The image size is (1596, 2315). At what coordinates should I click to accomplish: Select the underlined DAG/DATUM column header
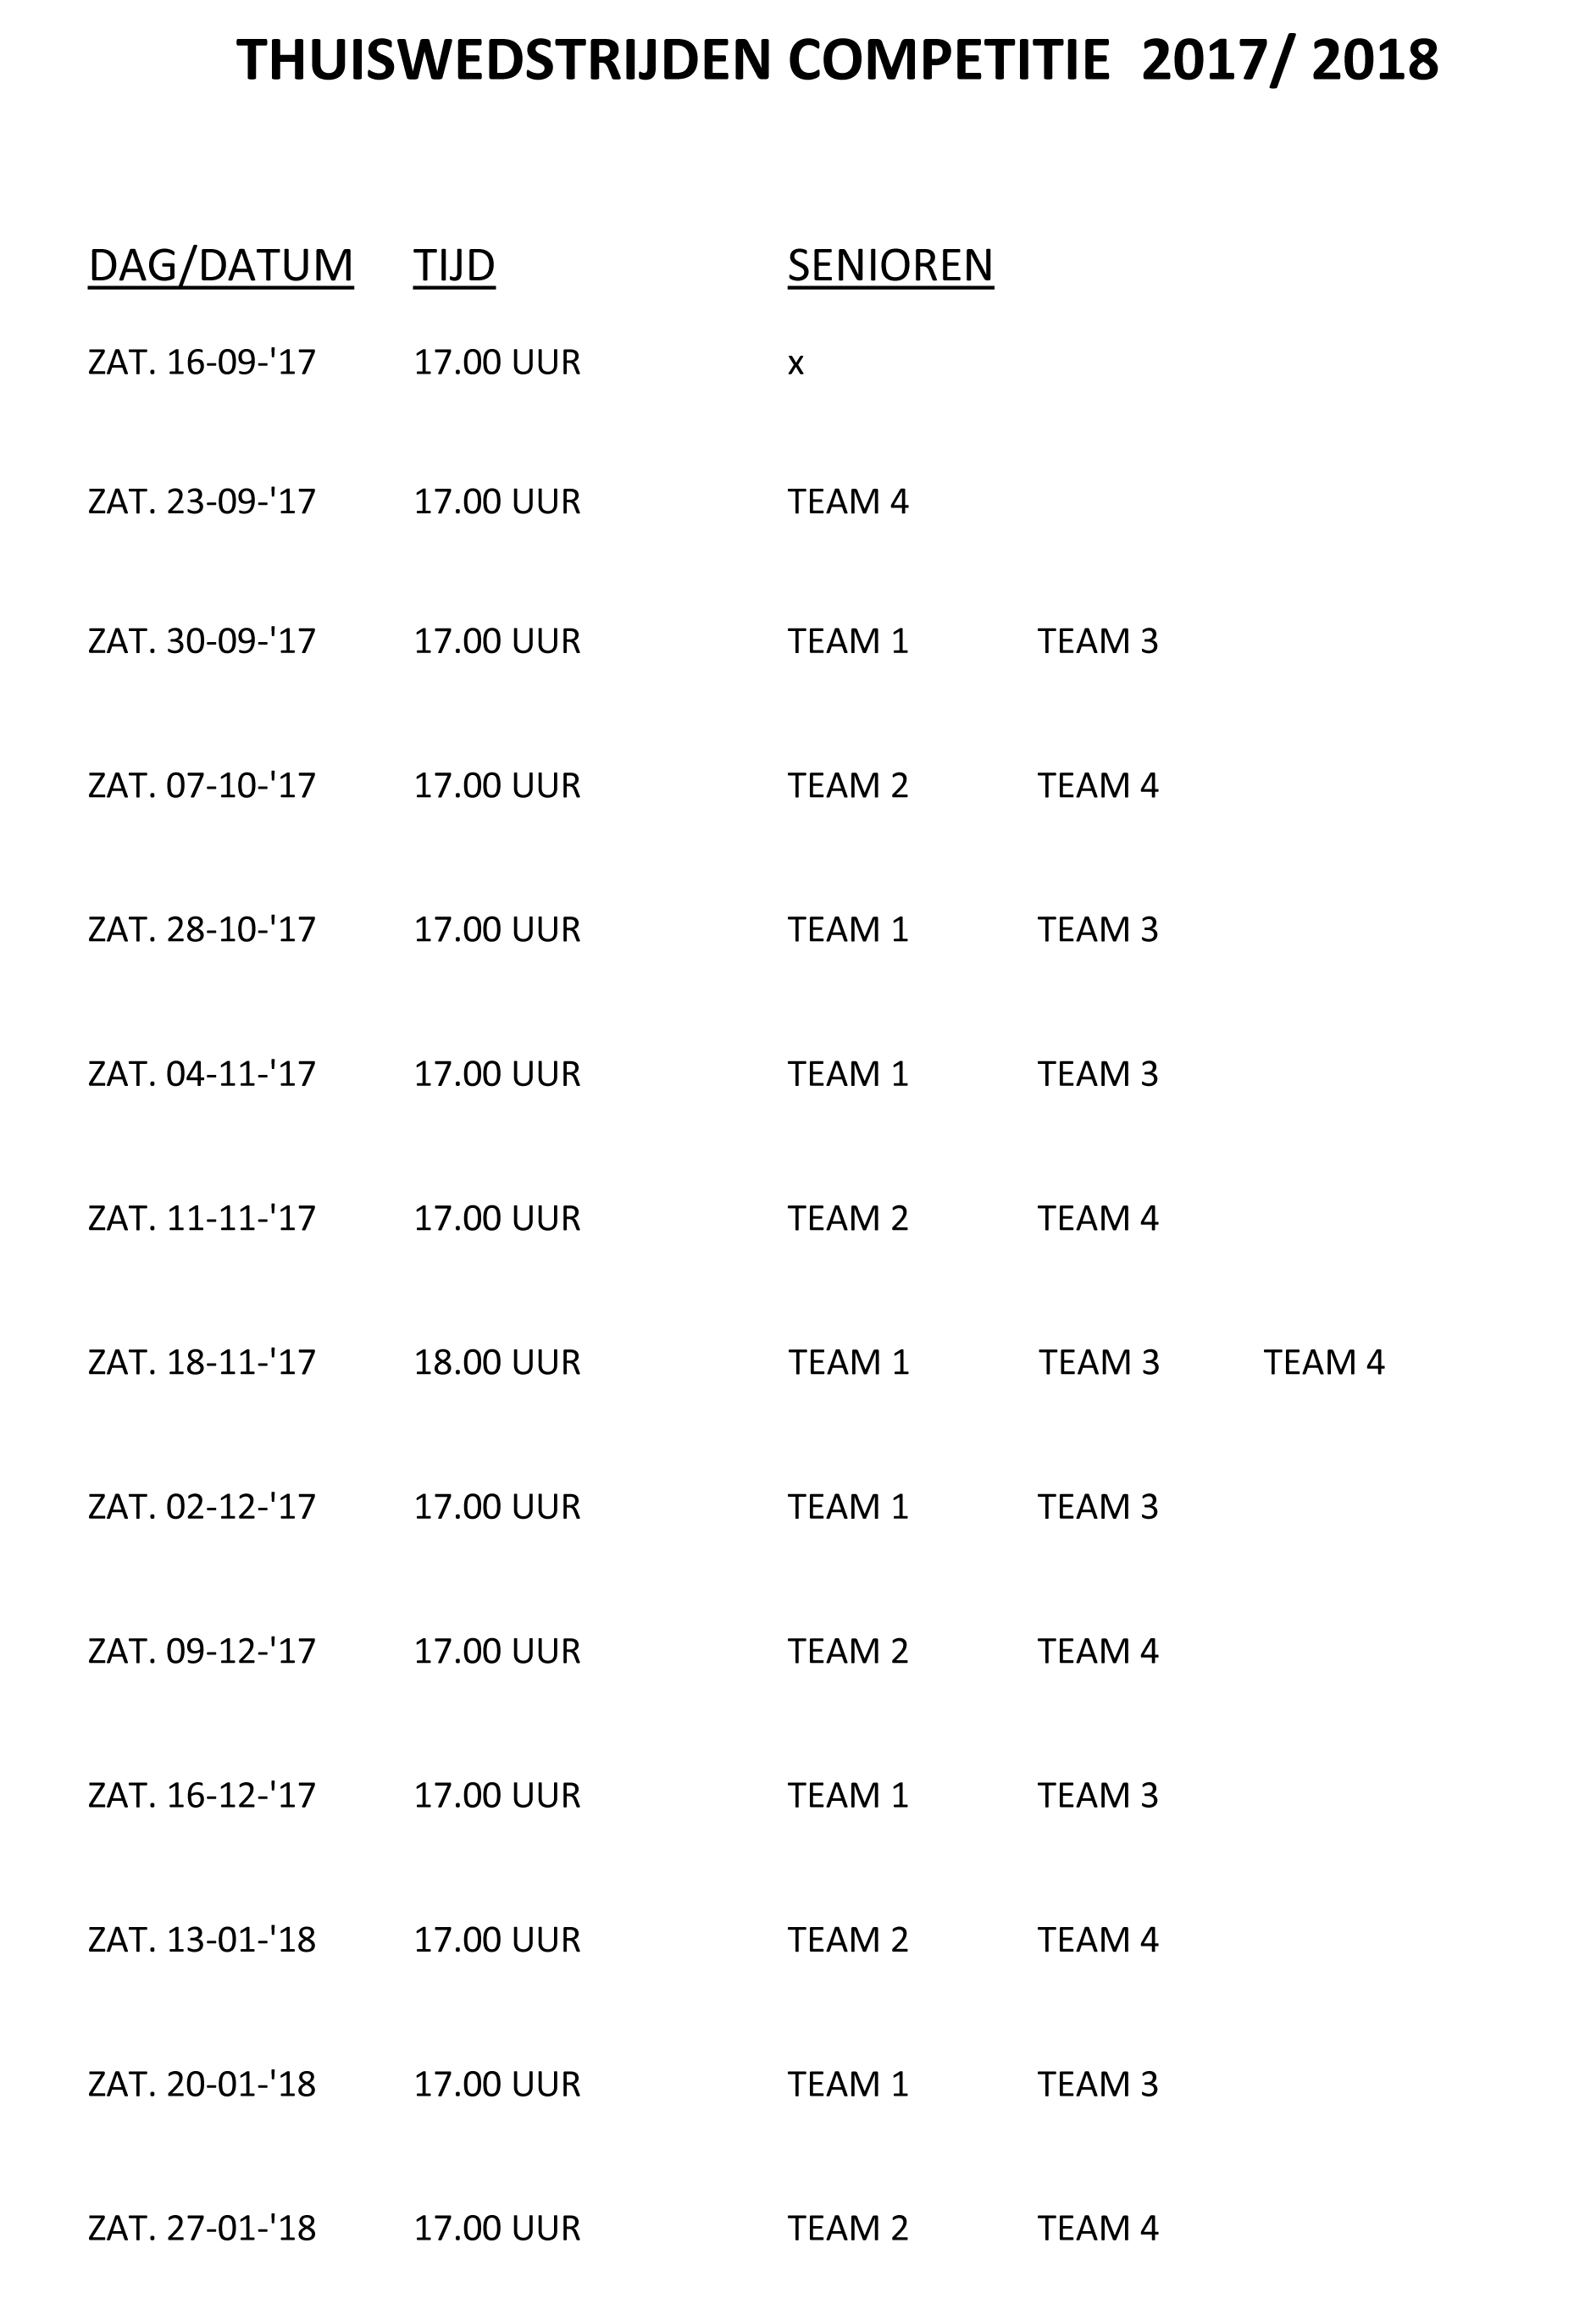click(220, 266)
